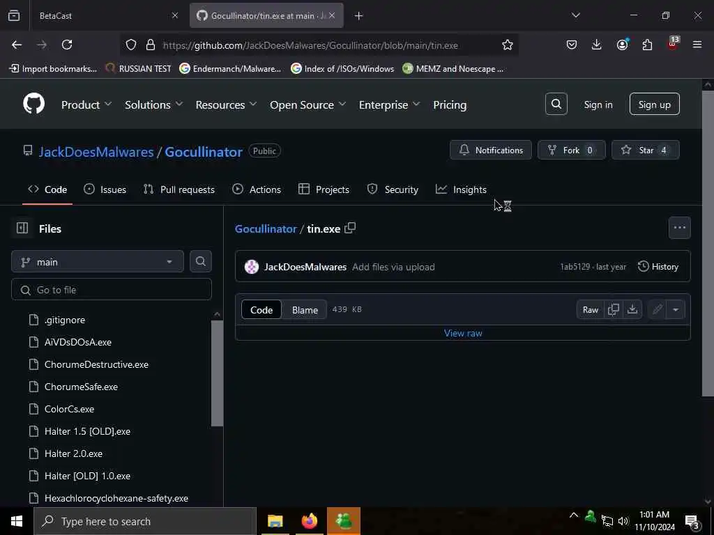Click the Windows Start button
The height and width of the screenshot is (535, 714).
point(17,521)
